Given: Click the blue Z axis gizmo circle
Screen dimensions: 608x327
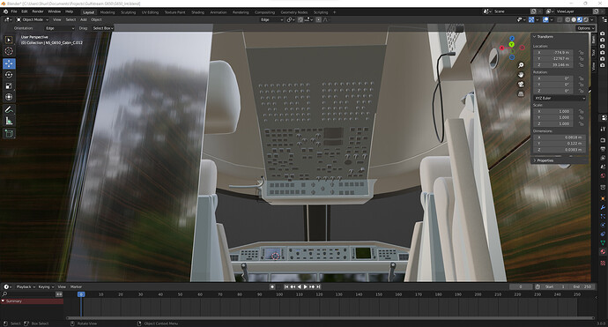Looking at the screenshot, I should point(512,39).
